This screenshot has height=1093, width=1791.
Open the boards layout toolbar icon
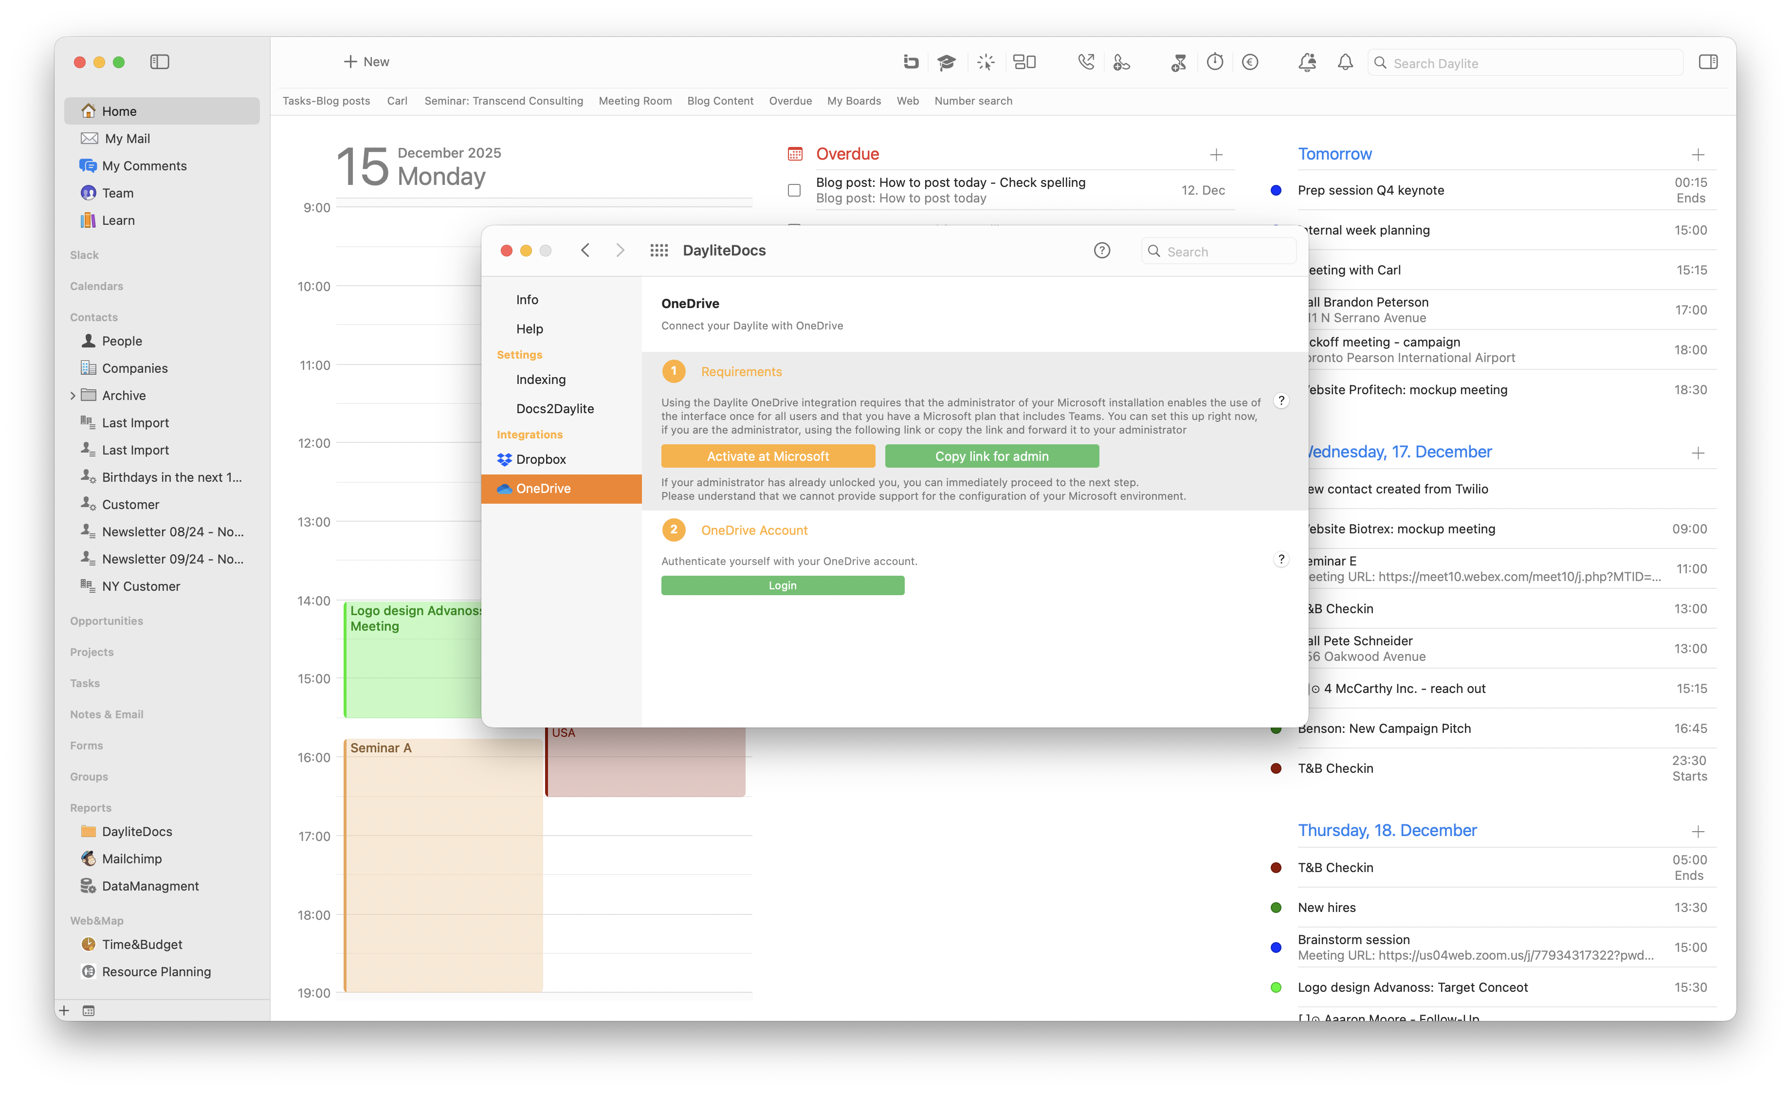(1024, 62)
